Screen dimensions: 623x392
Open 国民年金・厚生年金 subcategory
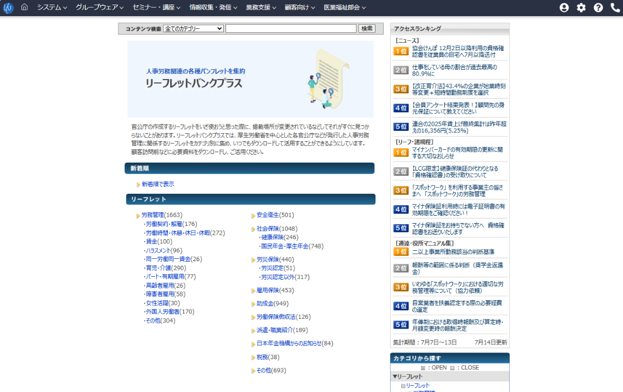284,246
